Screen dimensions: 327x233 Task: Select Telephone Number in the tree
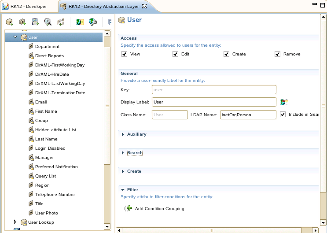coord(55,194)
